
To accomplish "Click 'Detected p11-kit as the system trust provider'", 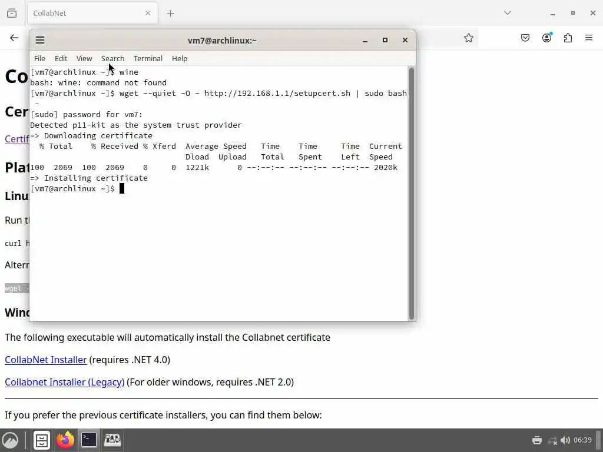I will click(136, 125).
